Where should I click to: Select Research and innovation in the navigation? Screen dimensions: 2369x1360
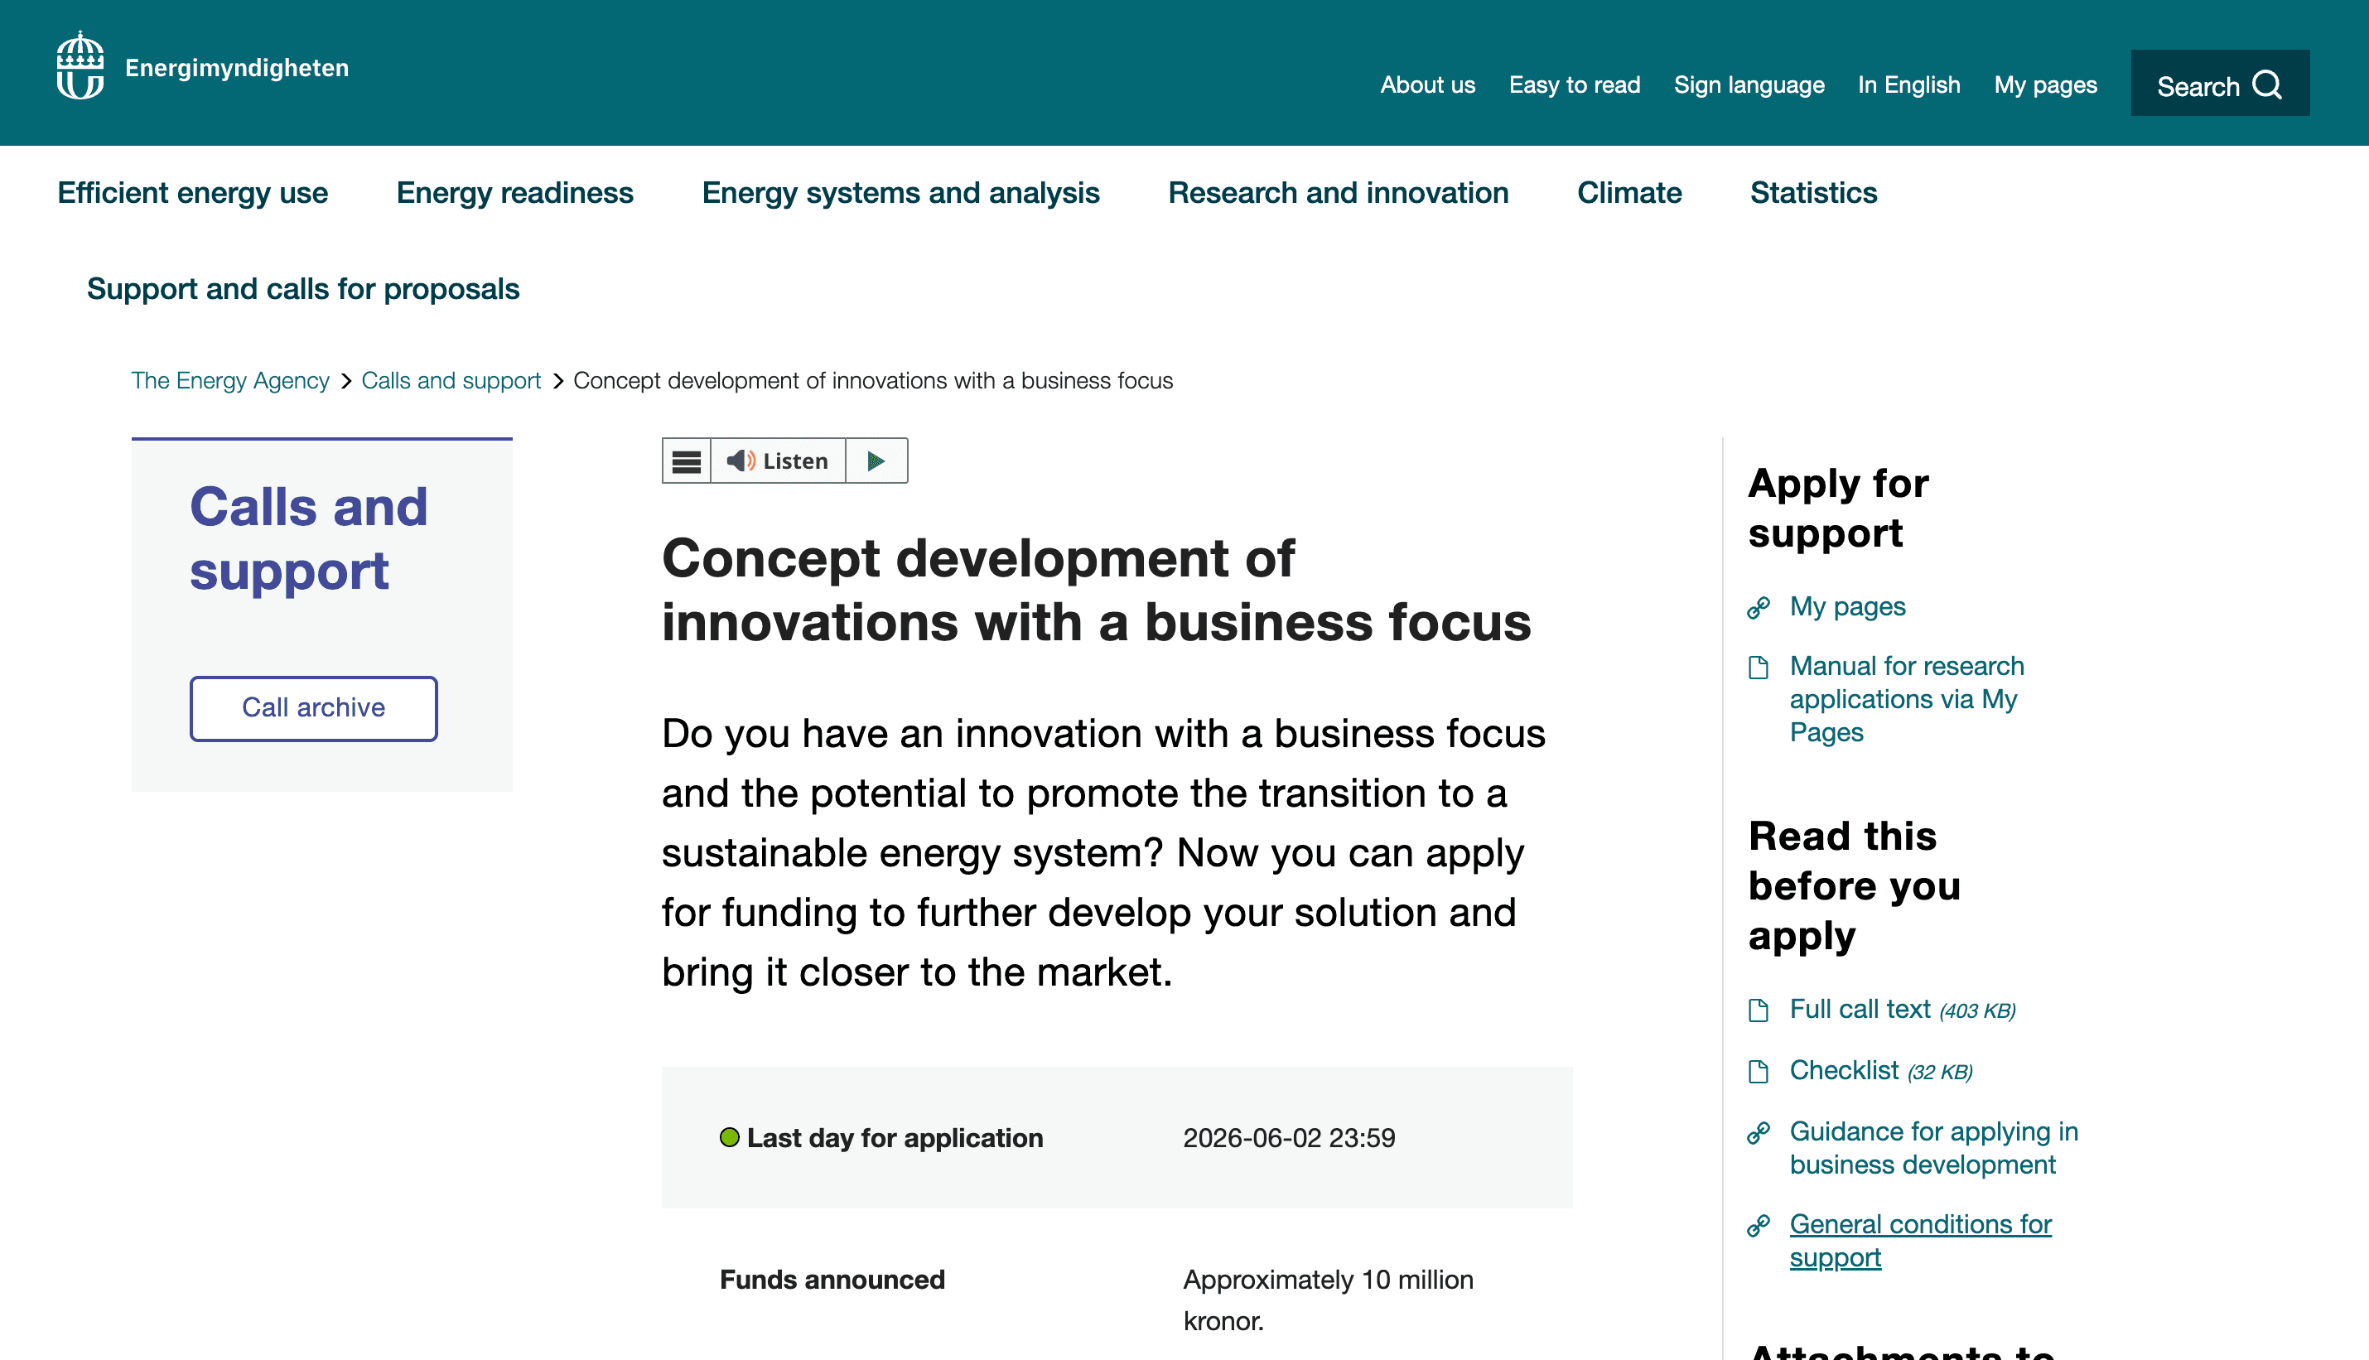pyautogui.click(x=1339, y=193)
